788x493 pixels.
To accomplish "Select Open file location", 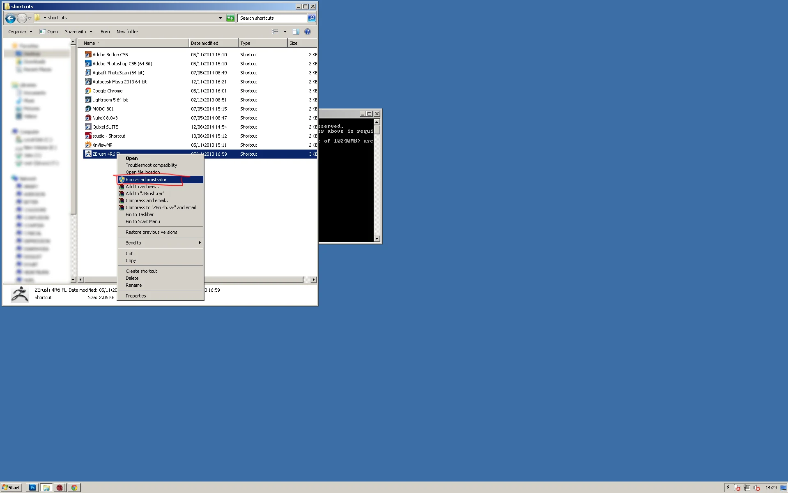I will click(x=160, y=172).
